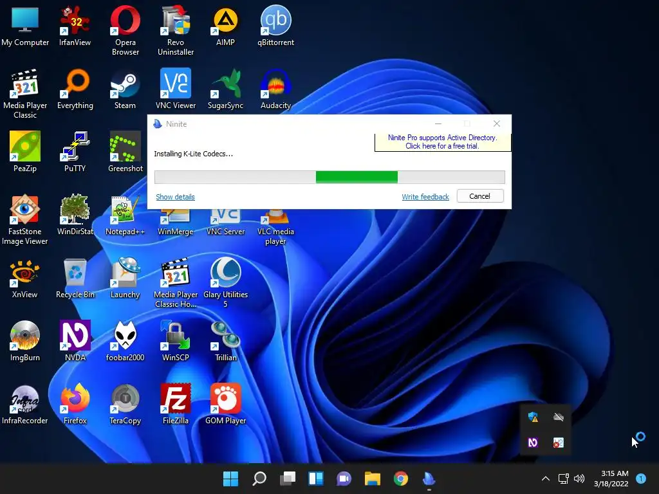659x494 pixels.
Task: Open the Windows Start menu
Action: pyautogui.click(x=231, y=479)
